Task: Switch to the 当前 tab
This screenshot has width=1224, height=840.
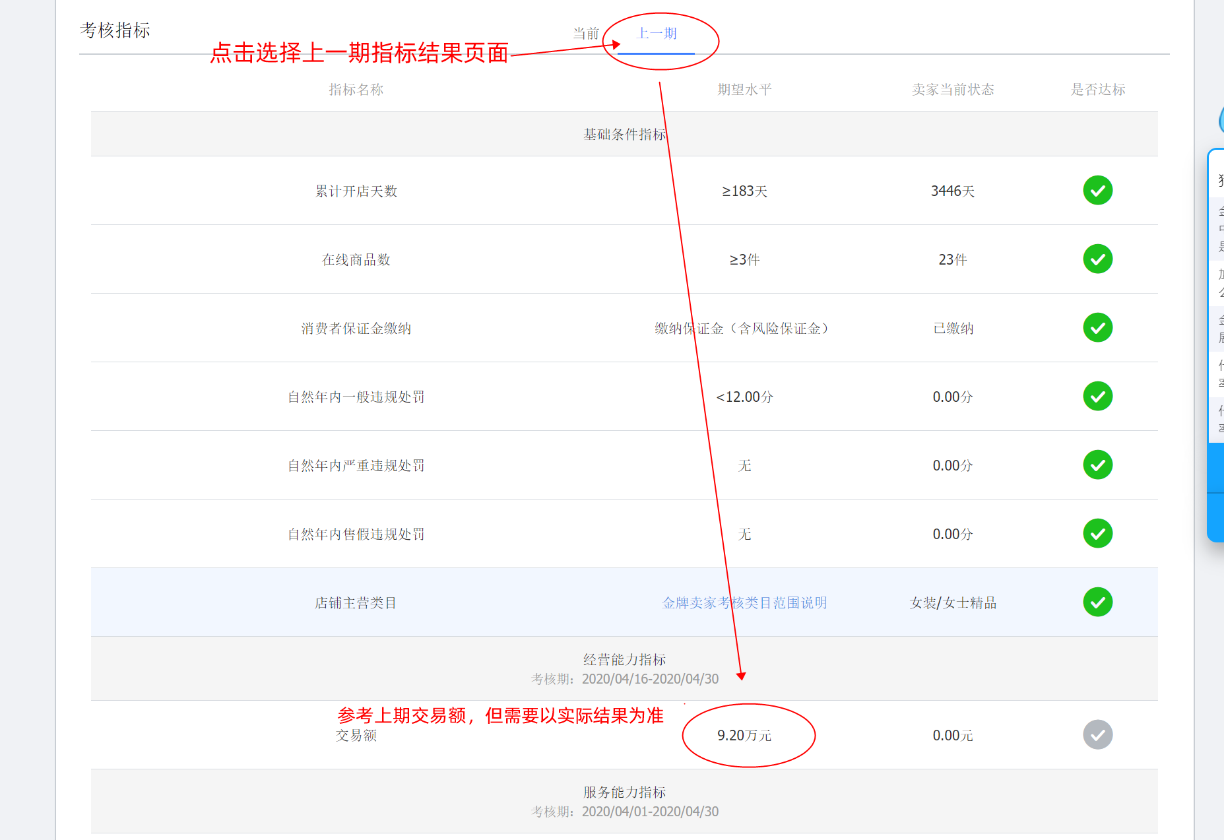Action: click(x=585, y=34)
